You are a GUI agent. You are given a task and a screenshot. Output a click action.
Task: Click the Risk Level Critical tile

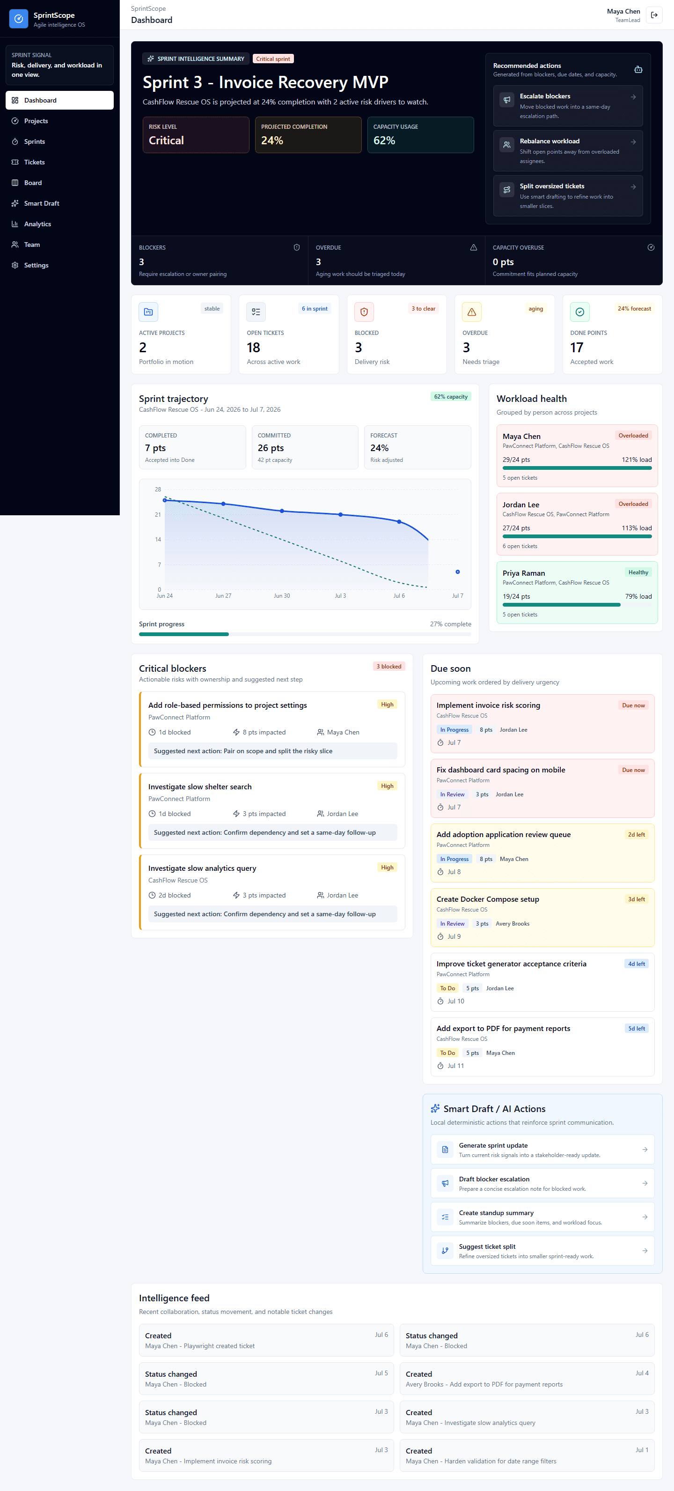pos(196,135)
